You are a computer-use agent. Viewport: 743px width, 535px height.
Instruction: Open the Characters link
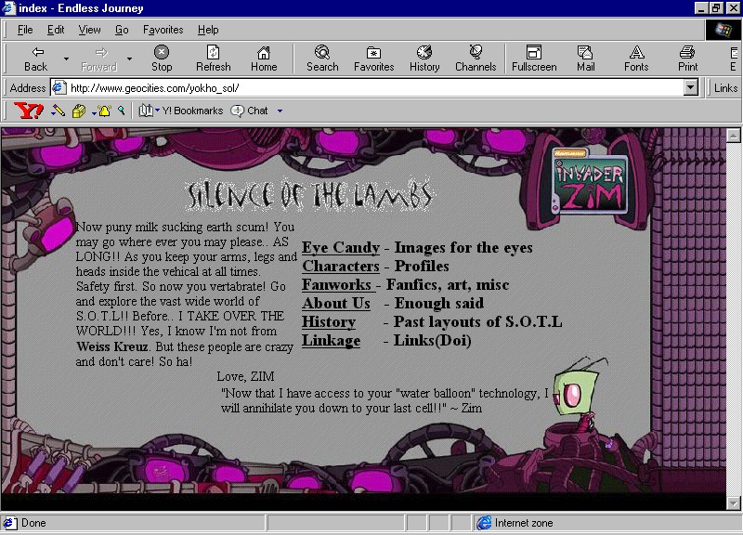(341, 266)
